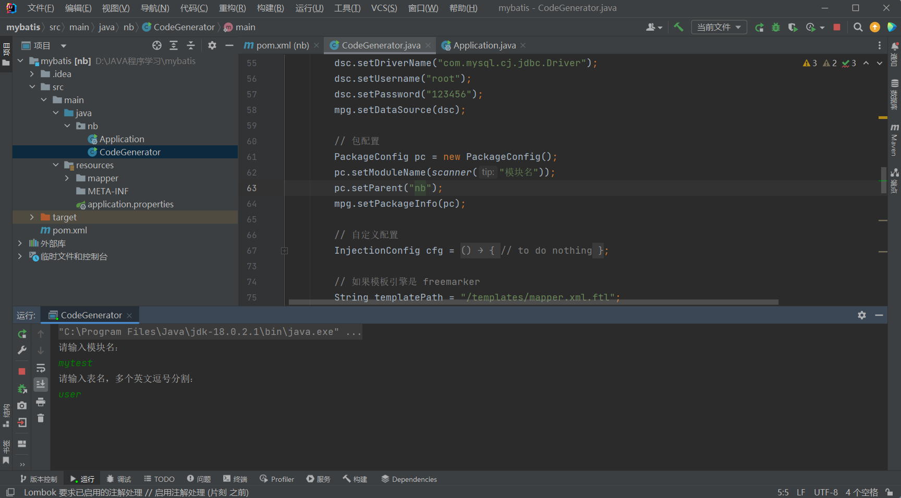Click the editor's horizontal scrollbar
Viewport: 901px width, 498px height.
pos(533,302)
